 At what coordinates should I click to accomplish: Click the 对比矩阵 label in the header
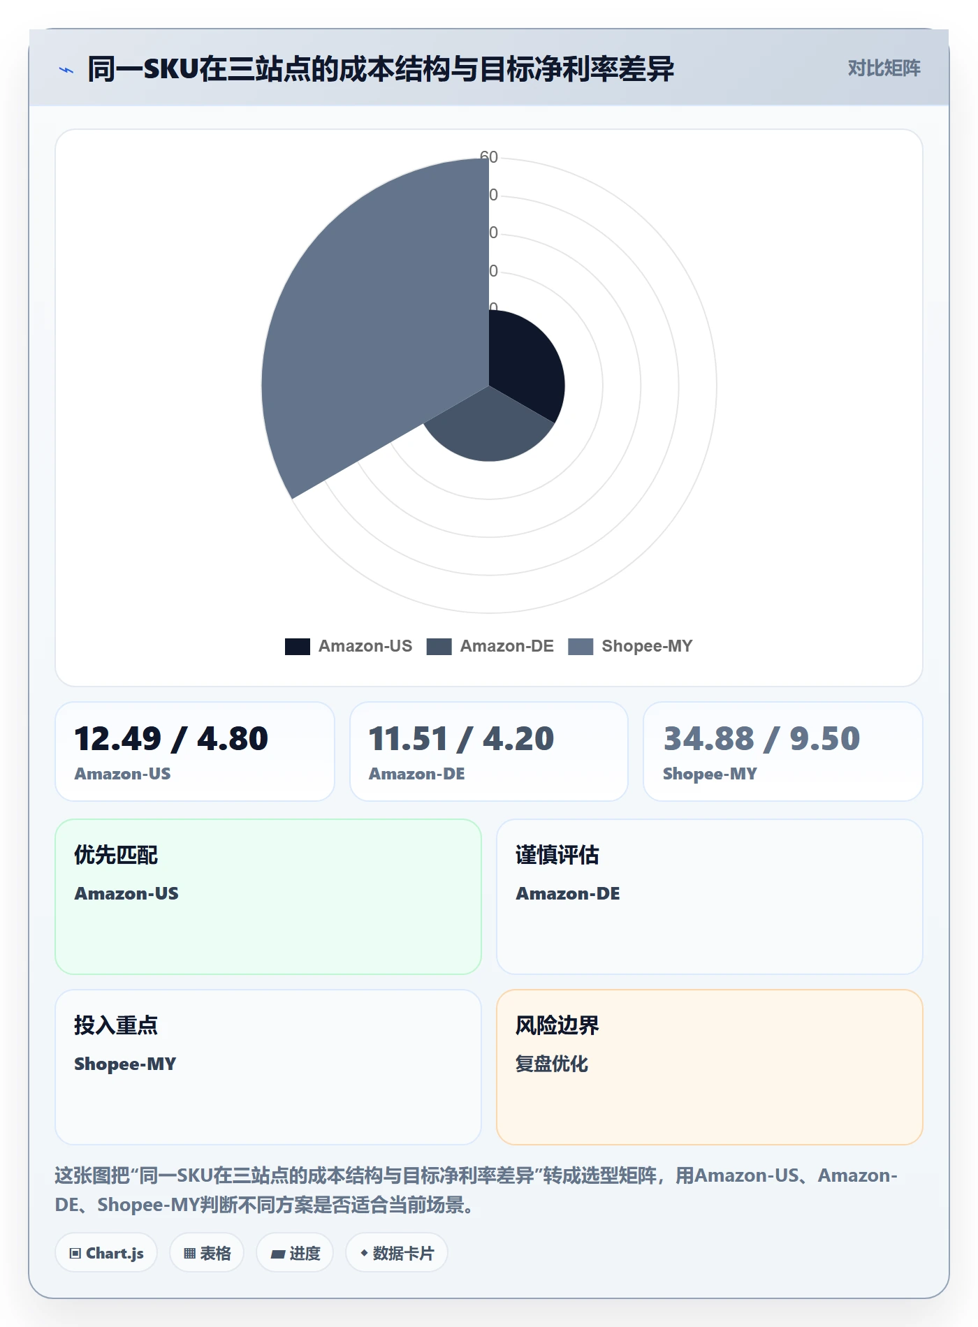[x=884, y=68]
